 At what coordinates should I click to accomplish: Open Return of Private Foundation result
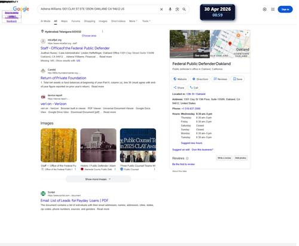(x=63, y=78)
